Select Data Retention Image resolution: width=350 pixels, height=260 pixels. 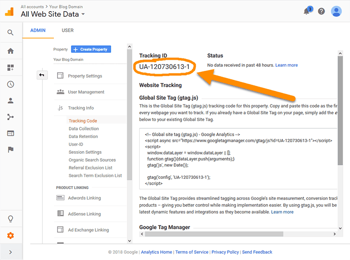tap(83, 136)
